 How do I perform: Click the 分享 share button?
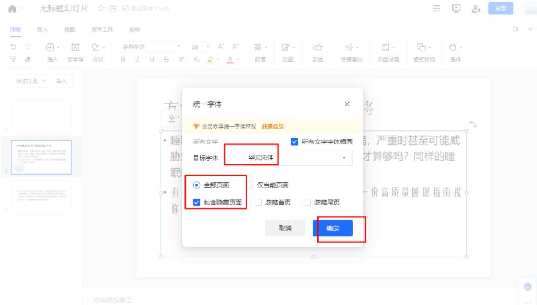click(501, 8)
